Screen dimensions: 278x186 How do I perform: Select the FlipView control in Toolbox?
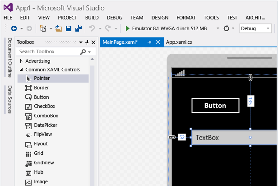coord(53,135)
